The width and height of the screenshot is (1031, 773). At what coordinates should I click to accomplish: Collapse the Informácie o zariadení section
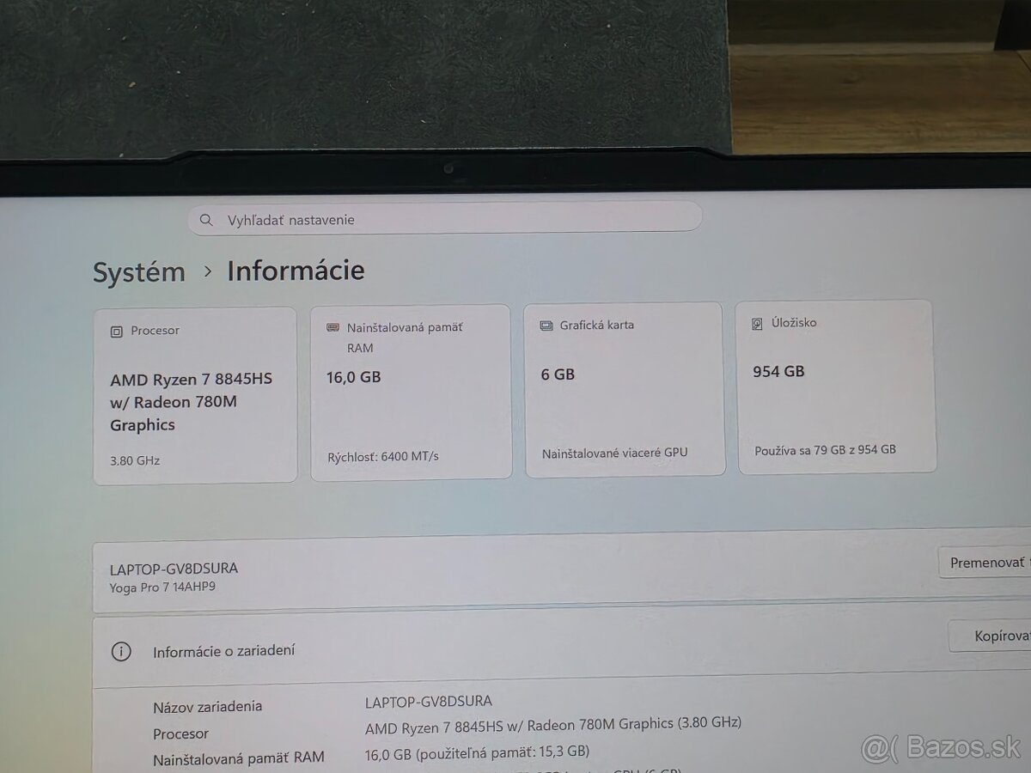tap(562, 646)
